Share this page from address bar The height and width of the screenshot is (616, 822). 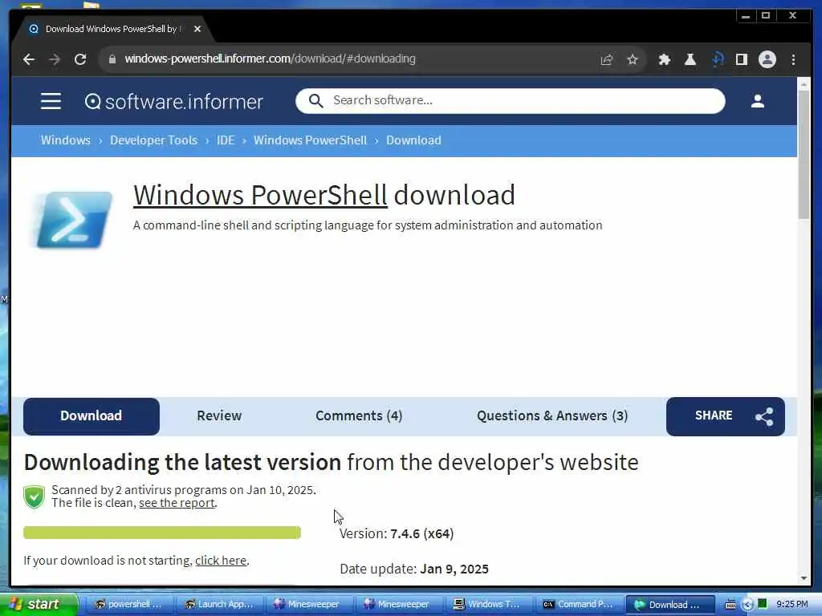coord(607,59)
